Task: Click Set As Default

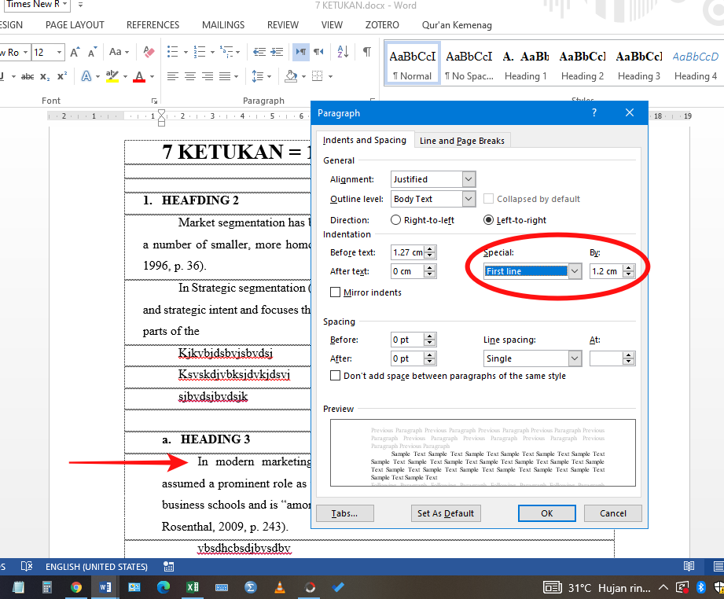Action: coord(446,513)
